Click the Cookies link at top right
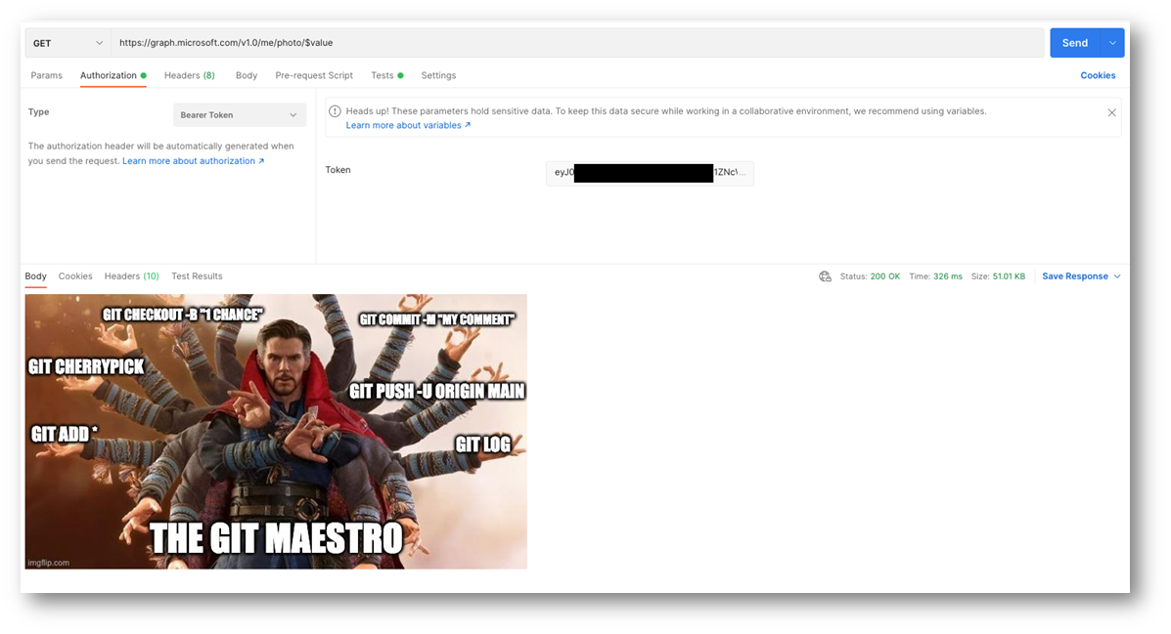The width and height of the screenshot is (1171, 634). (x=1098, y=75)
